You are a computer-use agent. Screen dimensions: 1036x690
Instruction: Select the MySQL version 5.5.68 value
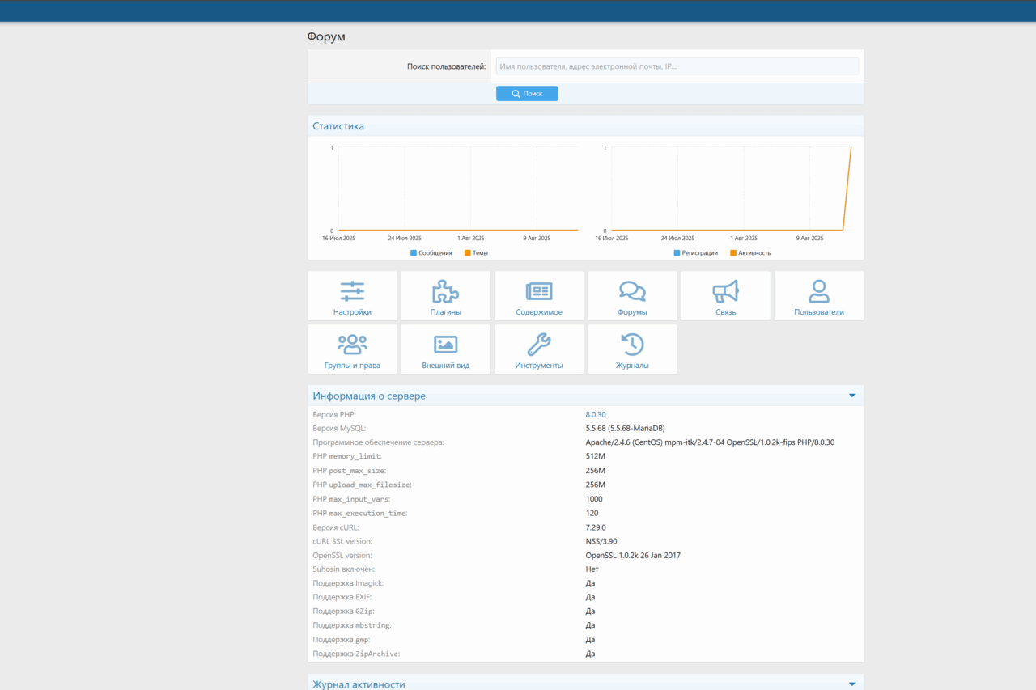click(626, 428)
